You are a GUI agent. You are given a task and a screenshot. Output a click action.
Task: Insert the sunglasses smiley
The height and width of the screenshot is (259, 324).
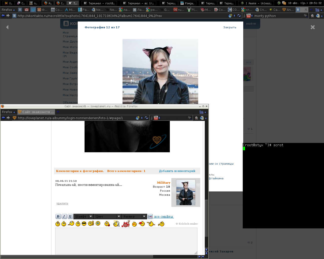click(x=84, y=224)
